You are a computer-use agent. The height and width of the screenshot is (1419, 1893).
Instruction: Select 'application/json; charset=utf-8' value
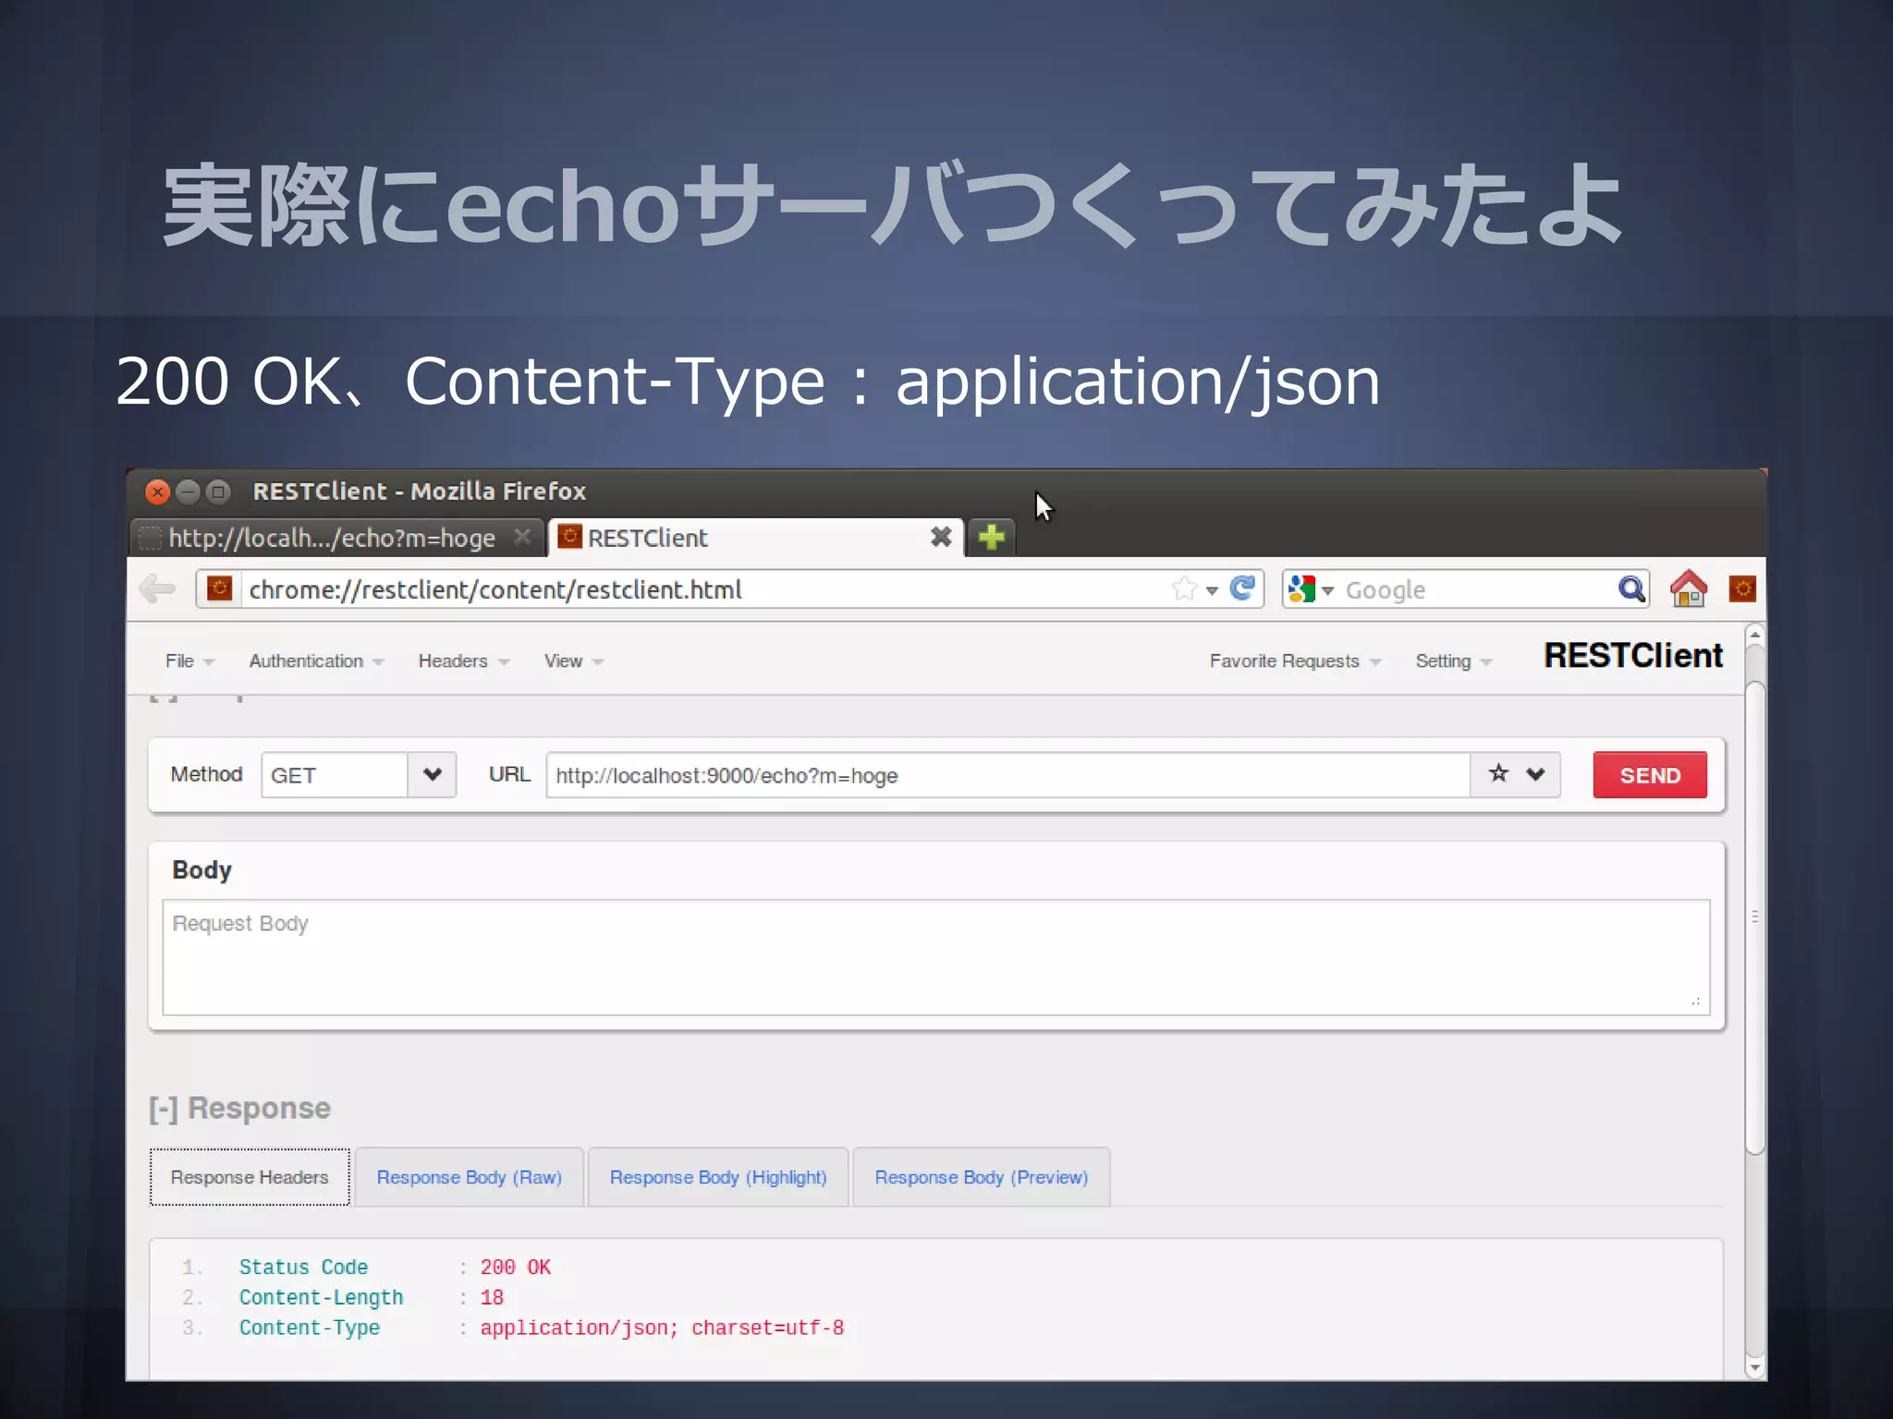662,1328
